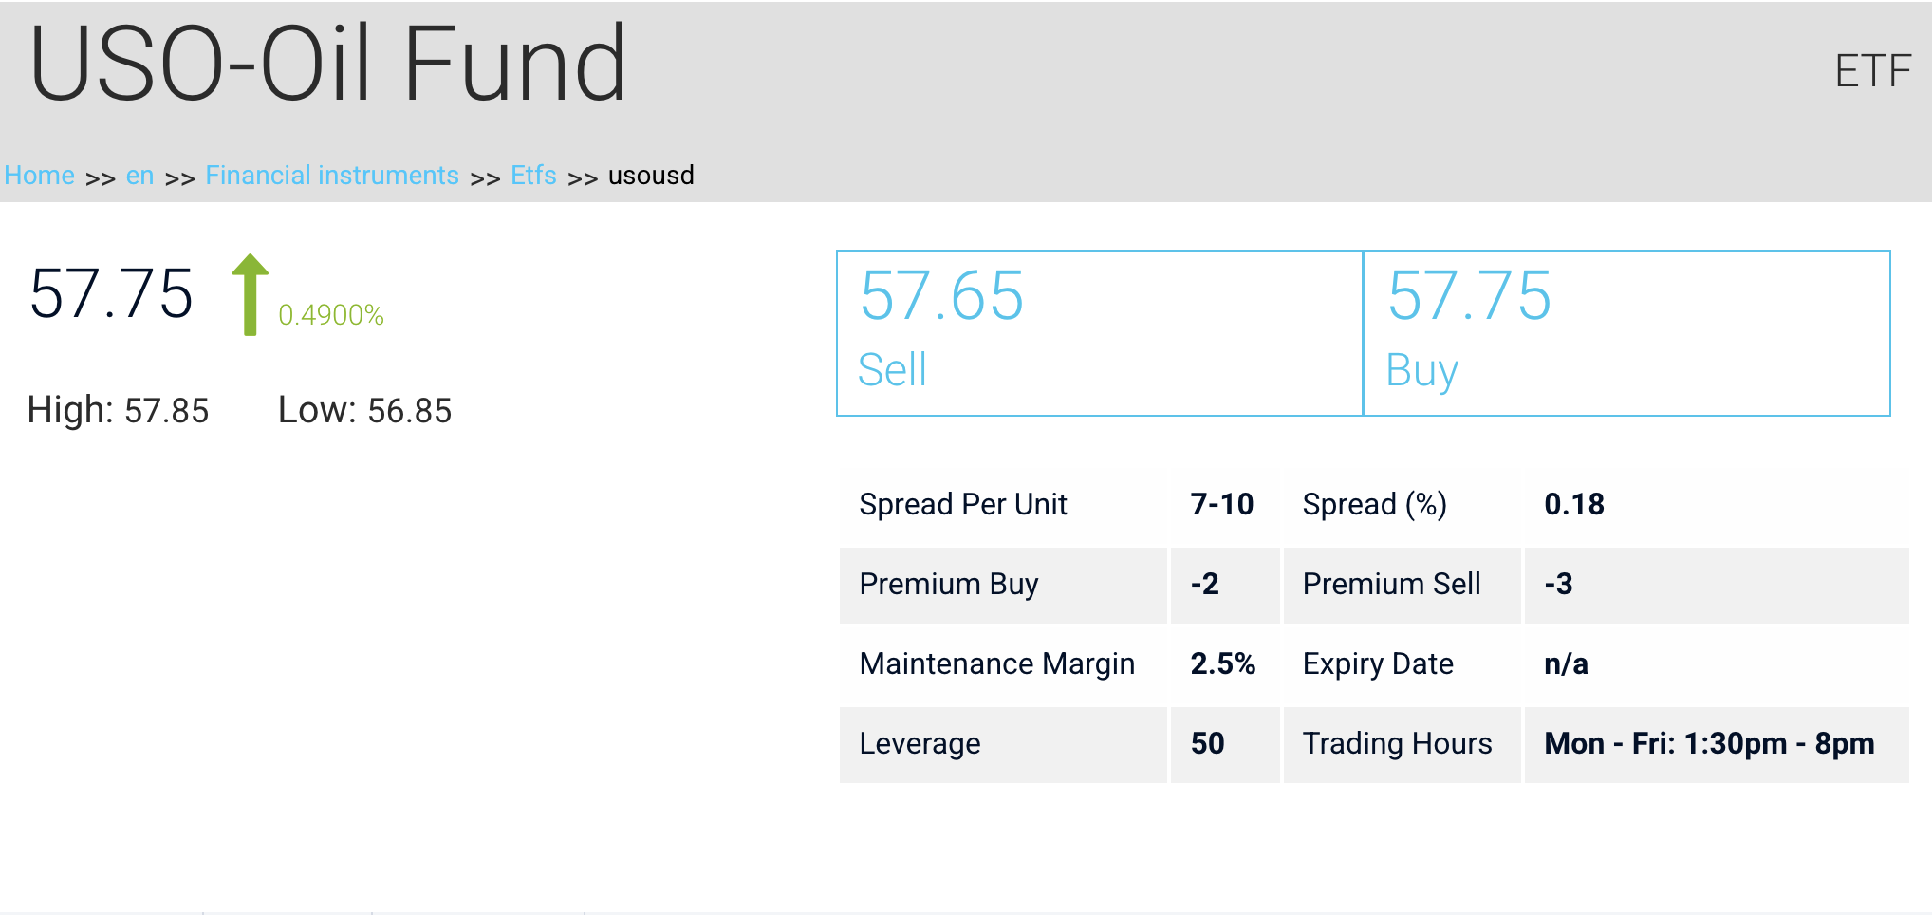Screen dimensions: 1932x915
Task: Open the en breadcrumb link
Action: pyautogui.click(x=139, y=176)
